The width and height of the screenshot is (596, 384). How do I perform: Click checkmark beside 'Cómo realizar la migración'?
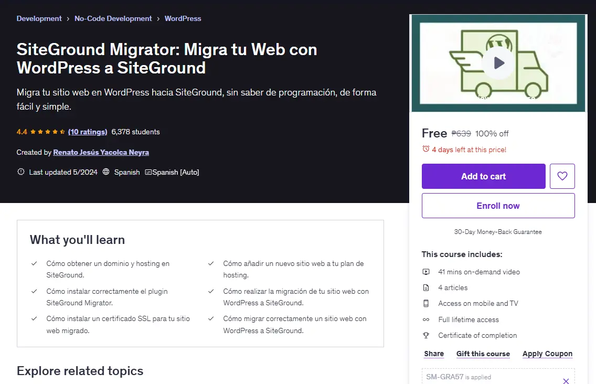211,291
